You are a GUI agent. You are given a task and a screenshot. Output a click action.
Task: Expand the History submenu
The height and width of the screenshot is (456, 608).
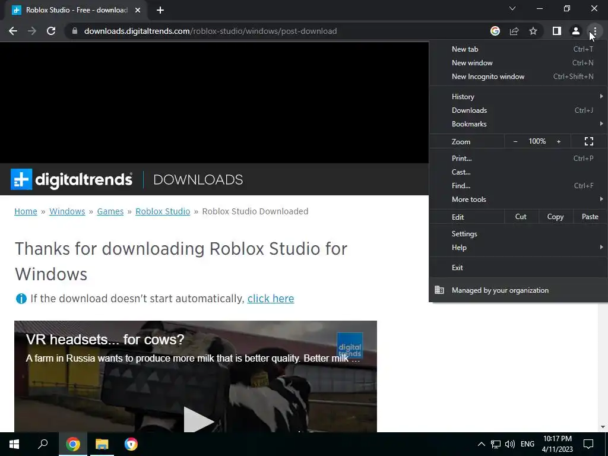(x=518, y=97)
